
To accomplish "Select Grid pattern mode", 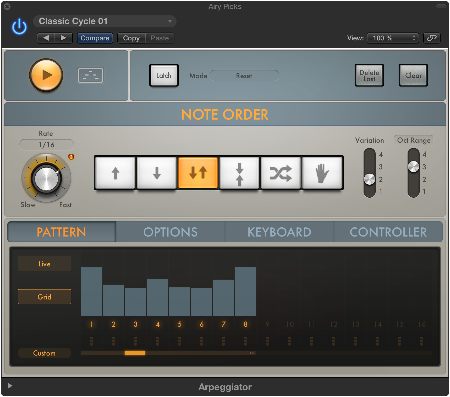I will [45, 297].
